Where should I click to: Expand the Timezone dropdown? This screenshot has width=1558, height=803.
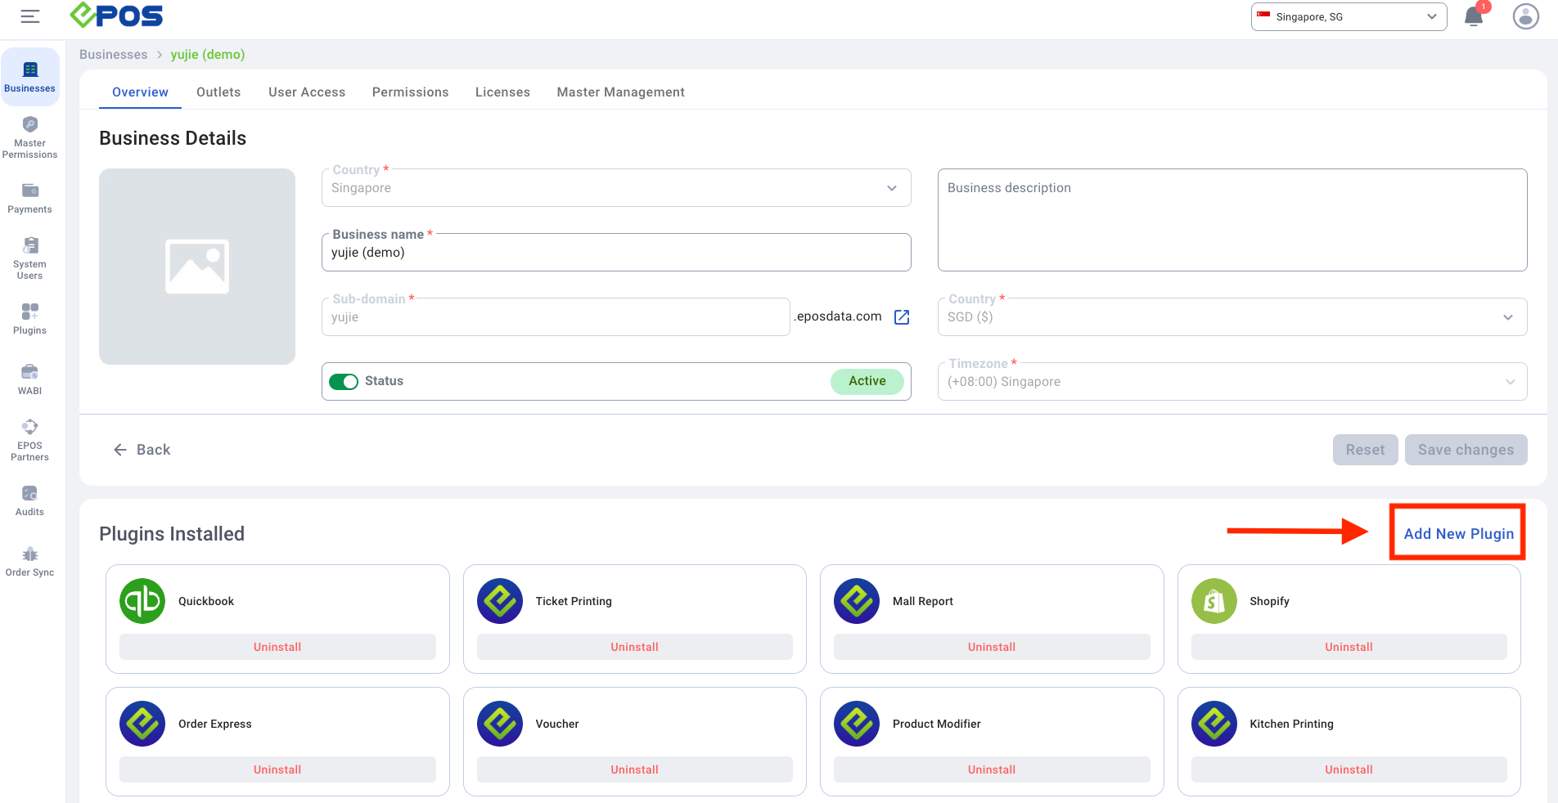pyautogui.click(x=1232, y=382)
